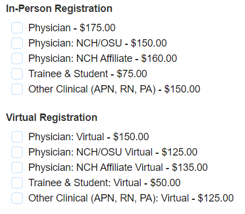Click the Physician: NCH/OSU Virtual label
This screenshot has height=214, width=245.
coord(113,152)
